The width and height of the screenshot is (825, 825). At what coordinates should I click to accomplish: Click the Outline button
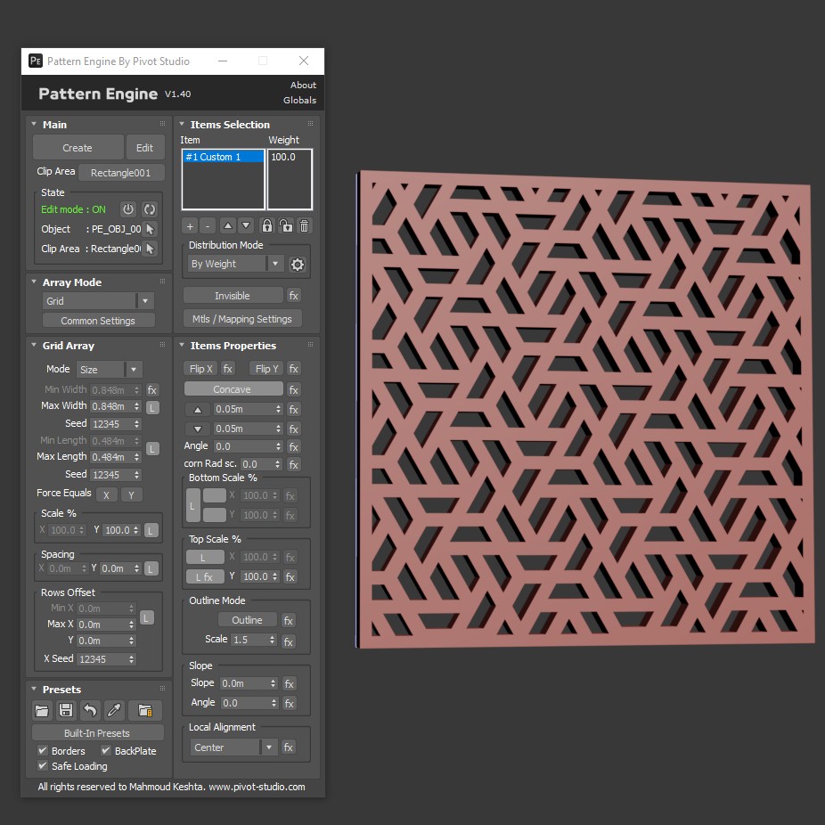(x=248, y=620)
